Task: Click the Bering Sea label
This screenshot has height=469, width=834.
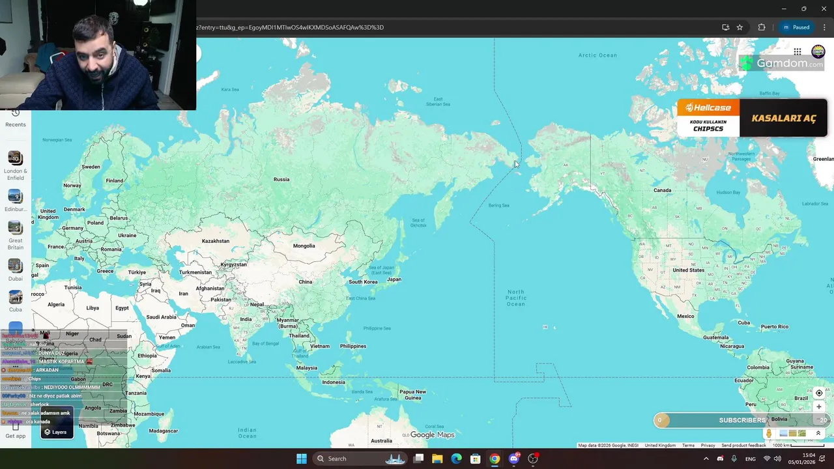Action: coord(499,205)
